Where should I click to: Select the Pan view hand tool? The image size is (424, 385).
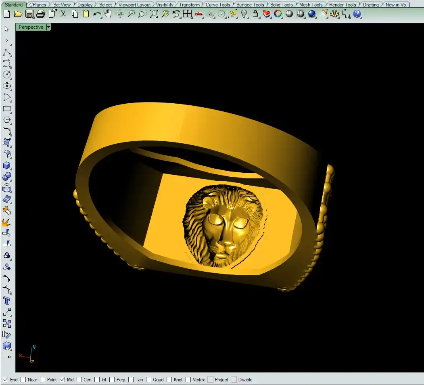click(x=108, y=14)
